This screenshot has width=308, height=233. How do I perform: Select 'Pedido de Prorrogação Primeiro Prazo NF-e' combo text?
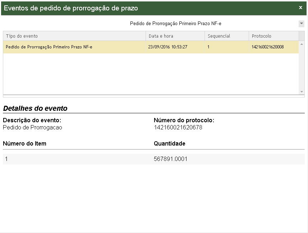176,24
